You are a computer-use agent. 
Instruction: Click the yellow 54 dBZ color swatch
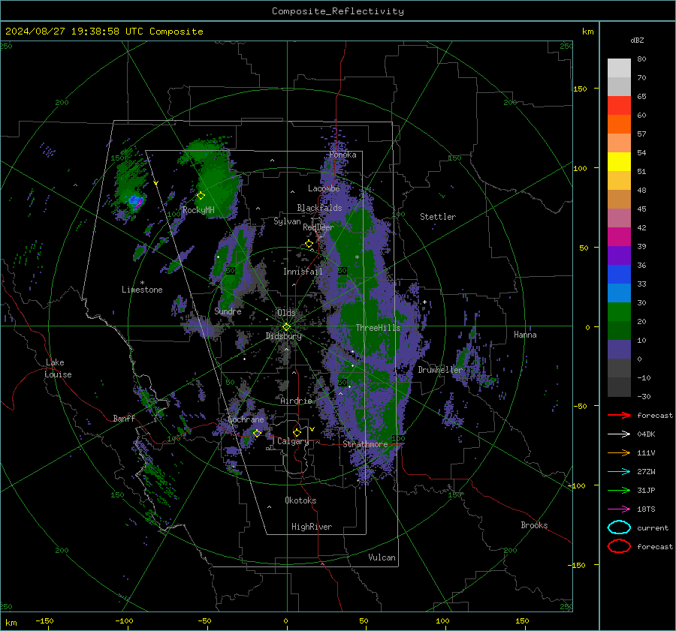tap(619, 162)
